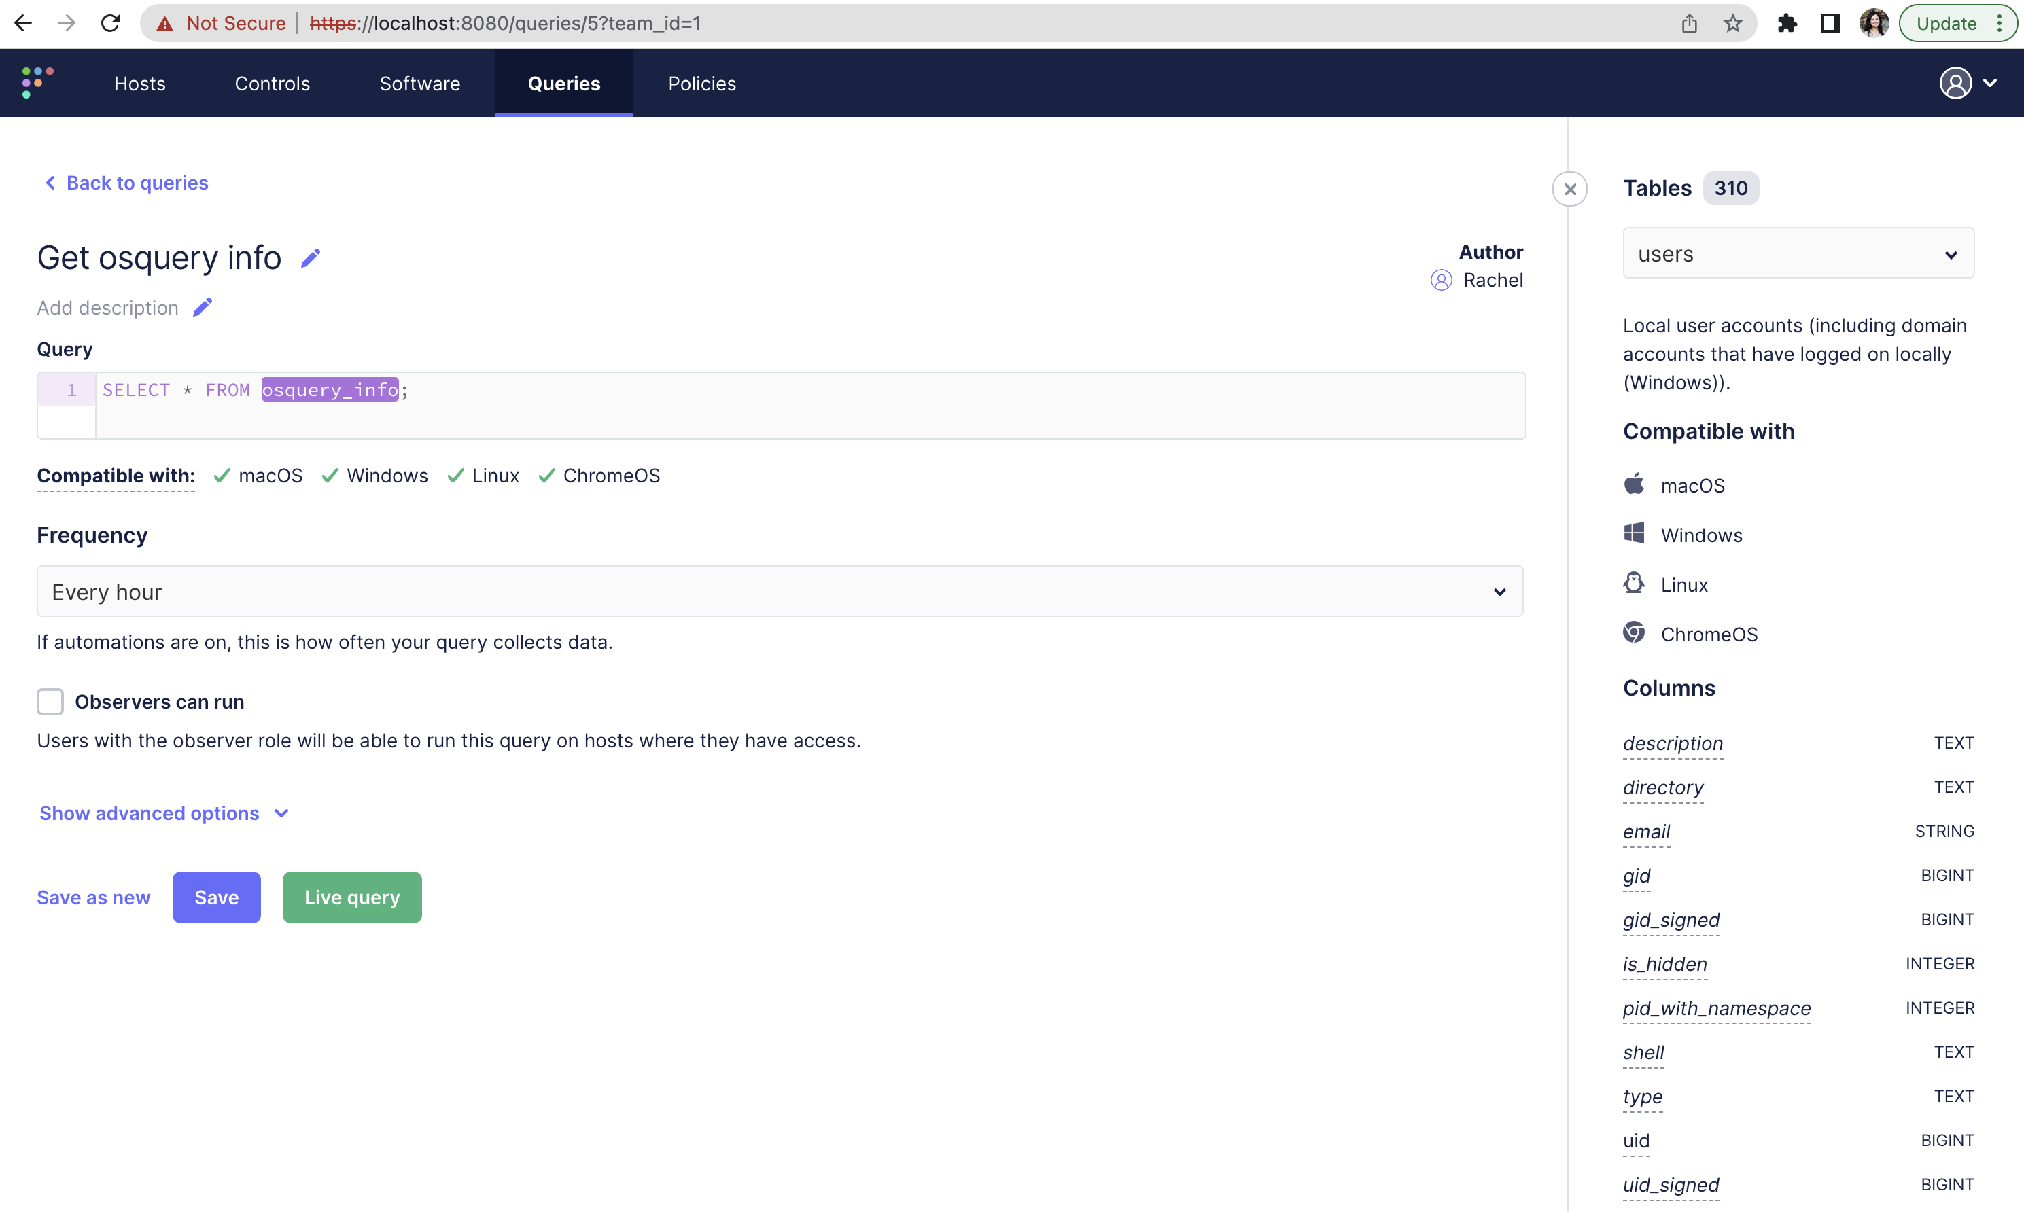
Task: Click the browser page reload icon
Action: (110, 23)
